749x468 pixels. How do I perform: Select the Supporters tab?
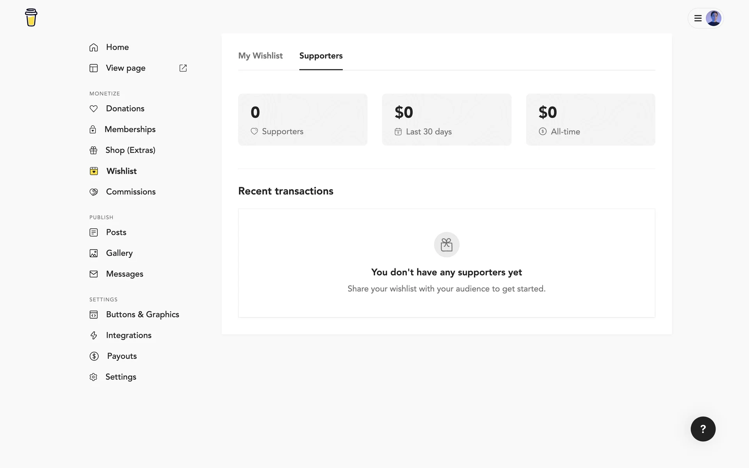tap(321, 56)
